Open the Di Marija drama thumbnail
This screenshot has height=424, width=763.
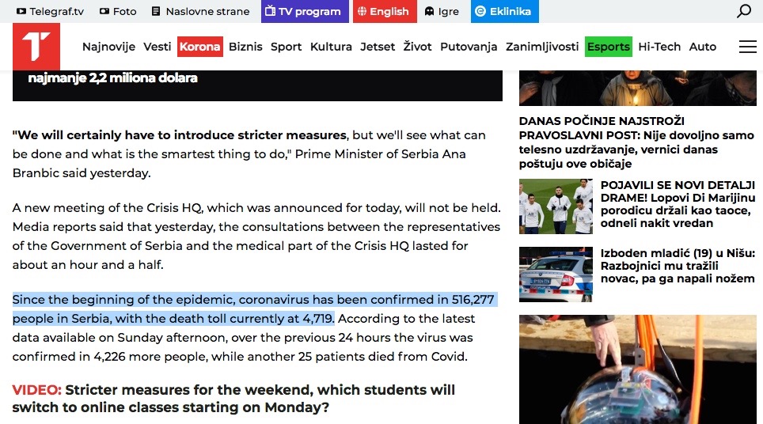click(556, 206)
